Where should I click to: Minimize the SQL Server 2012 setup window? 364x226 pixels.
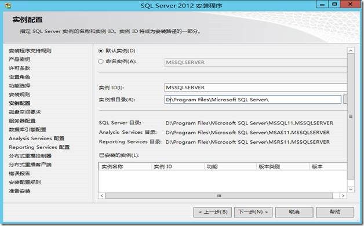tap(322, 5)
